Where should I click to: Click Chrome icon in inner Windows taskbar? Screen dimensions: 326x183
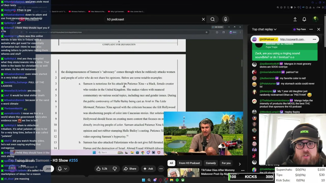(x=143, y=152)
